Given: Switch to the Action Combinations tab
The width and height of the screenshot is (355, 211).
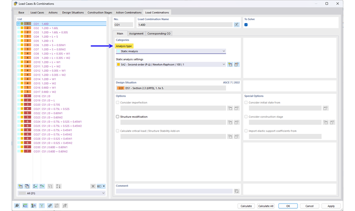Looking at the screenshot, I should pyautogui.click(x=128, y=13).
